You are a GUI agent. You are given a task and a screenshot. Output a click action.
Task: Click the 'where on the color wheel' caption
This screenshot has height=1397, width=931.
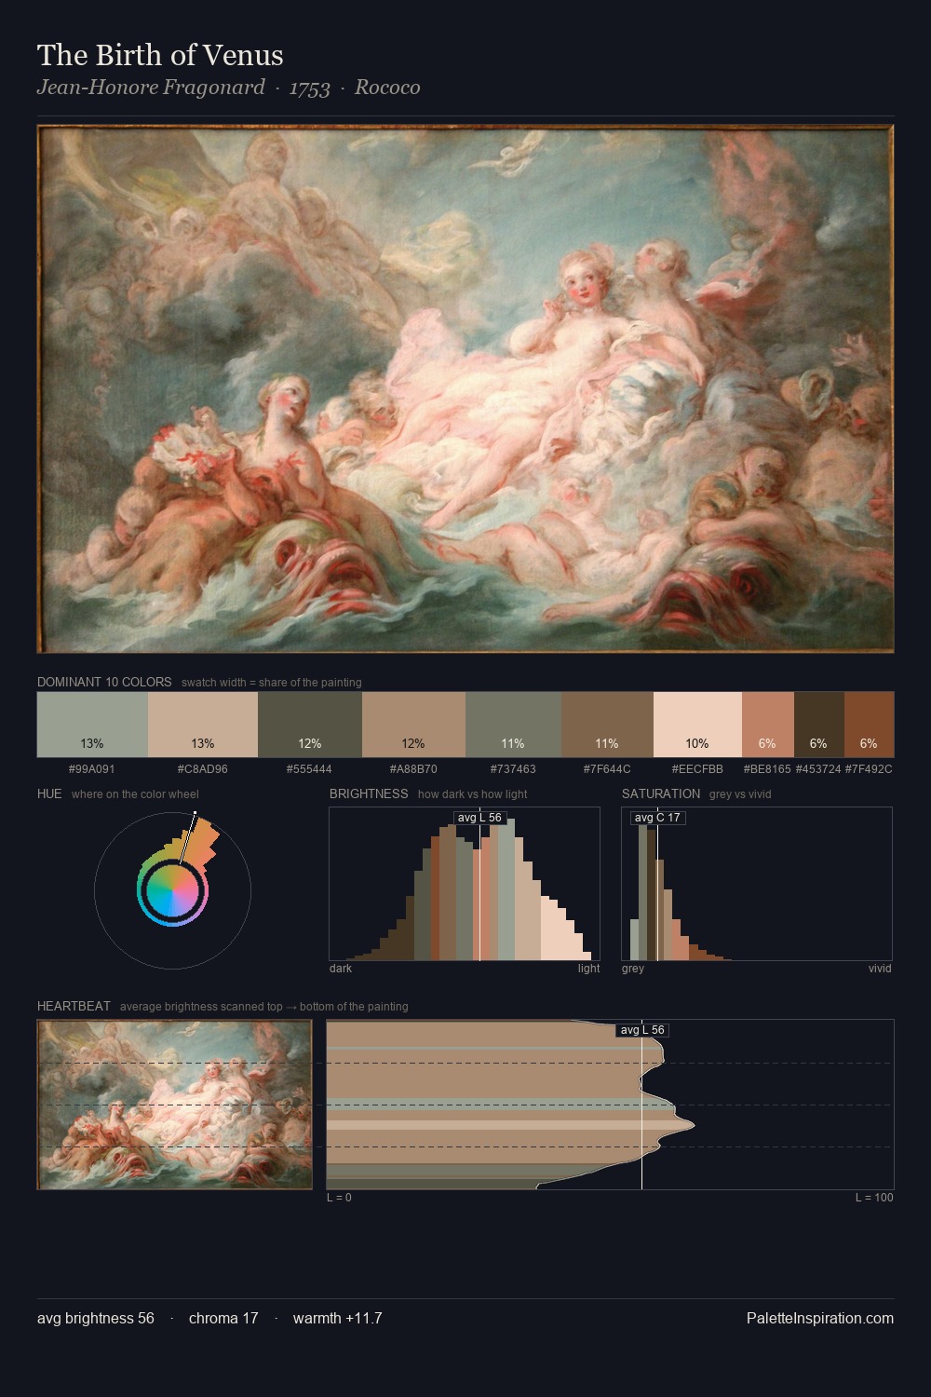[135, 794]
